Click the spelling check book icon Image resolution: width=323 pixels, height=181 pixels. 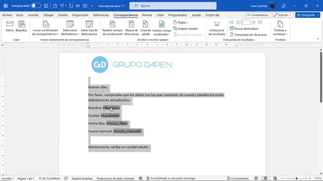coord(66,178)
